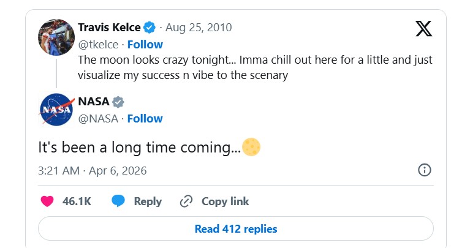
Task: Follow the @NASA account
Action: (x=145, y=118)
